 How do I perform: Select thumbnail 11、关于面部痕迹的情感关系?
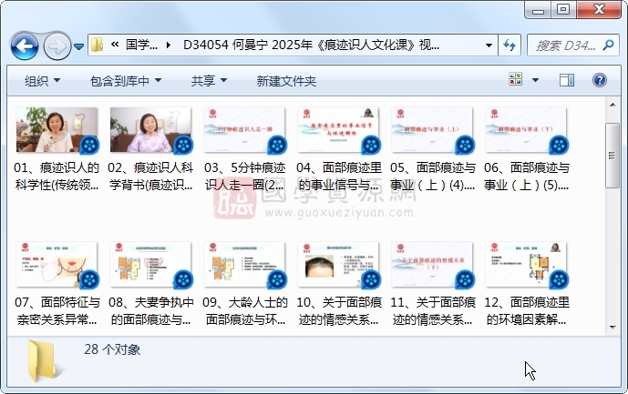pyautogui.click(x=432, y=265)
